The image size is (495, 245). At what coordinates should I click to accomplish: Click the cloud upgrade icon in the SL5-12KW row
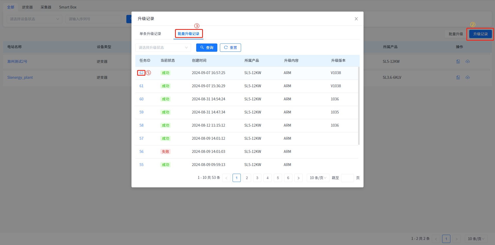pos(468,62)
